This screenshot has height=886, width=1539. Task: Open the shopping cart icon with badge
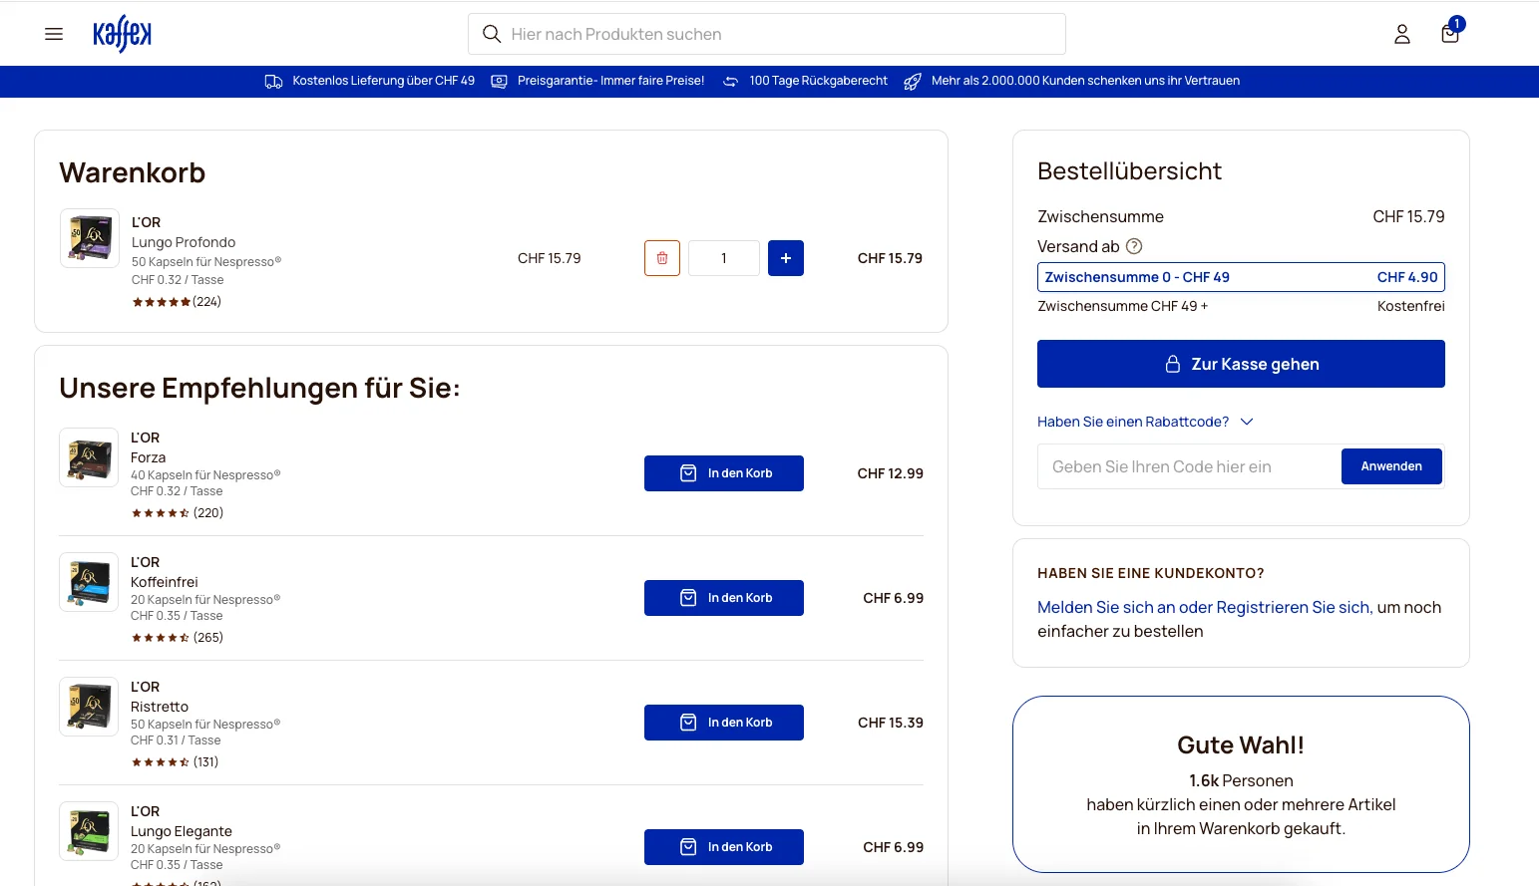1448,34
